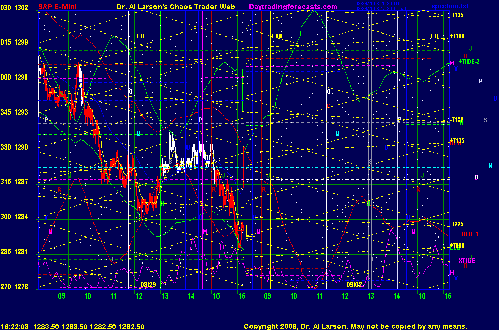This screenshot has width=499, height=330.
Task: Click the '330 1290' price axis label
Action: pos(14,147)
